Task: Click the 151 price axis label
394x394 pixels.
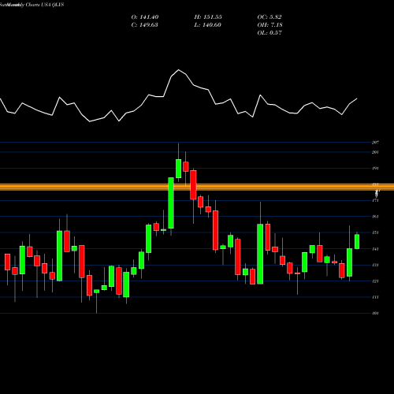Action: (375, 232)
